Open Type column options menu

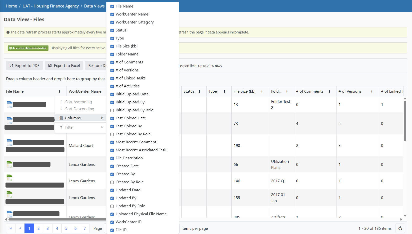click(x=224, y=91)
